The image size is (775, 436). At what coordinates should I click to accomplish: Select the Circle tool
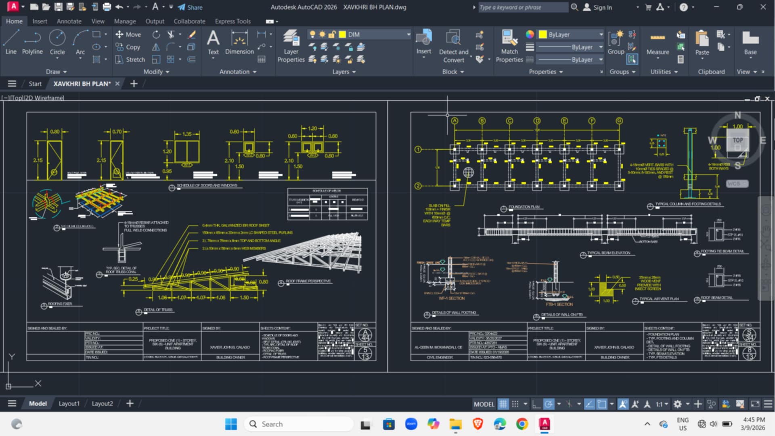coord(57,42)
